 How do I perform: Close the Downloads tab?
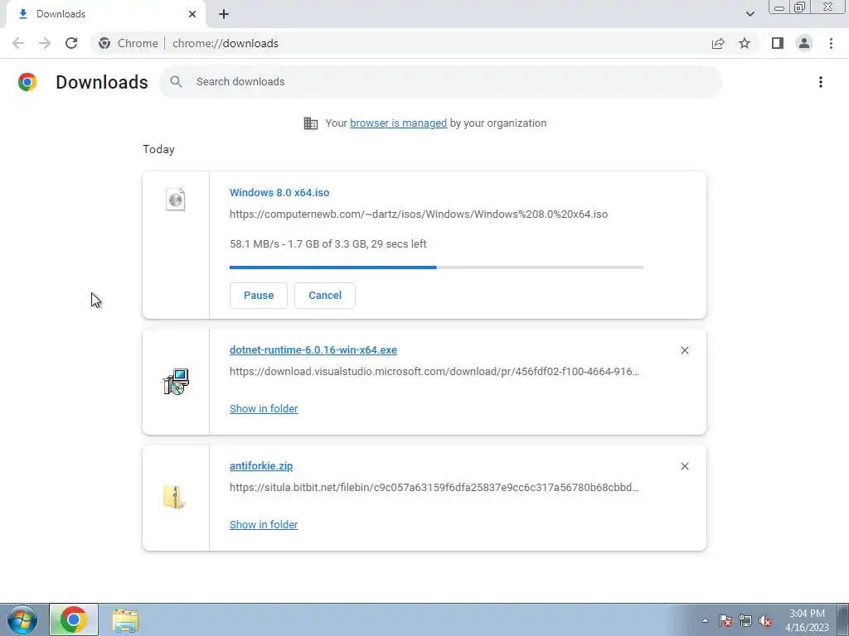[192, 14]
